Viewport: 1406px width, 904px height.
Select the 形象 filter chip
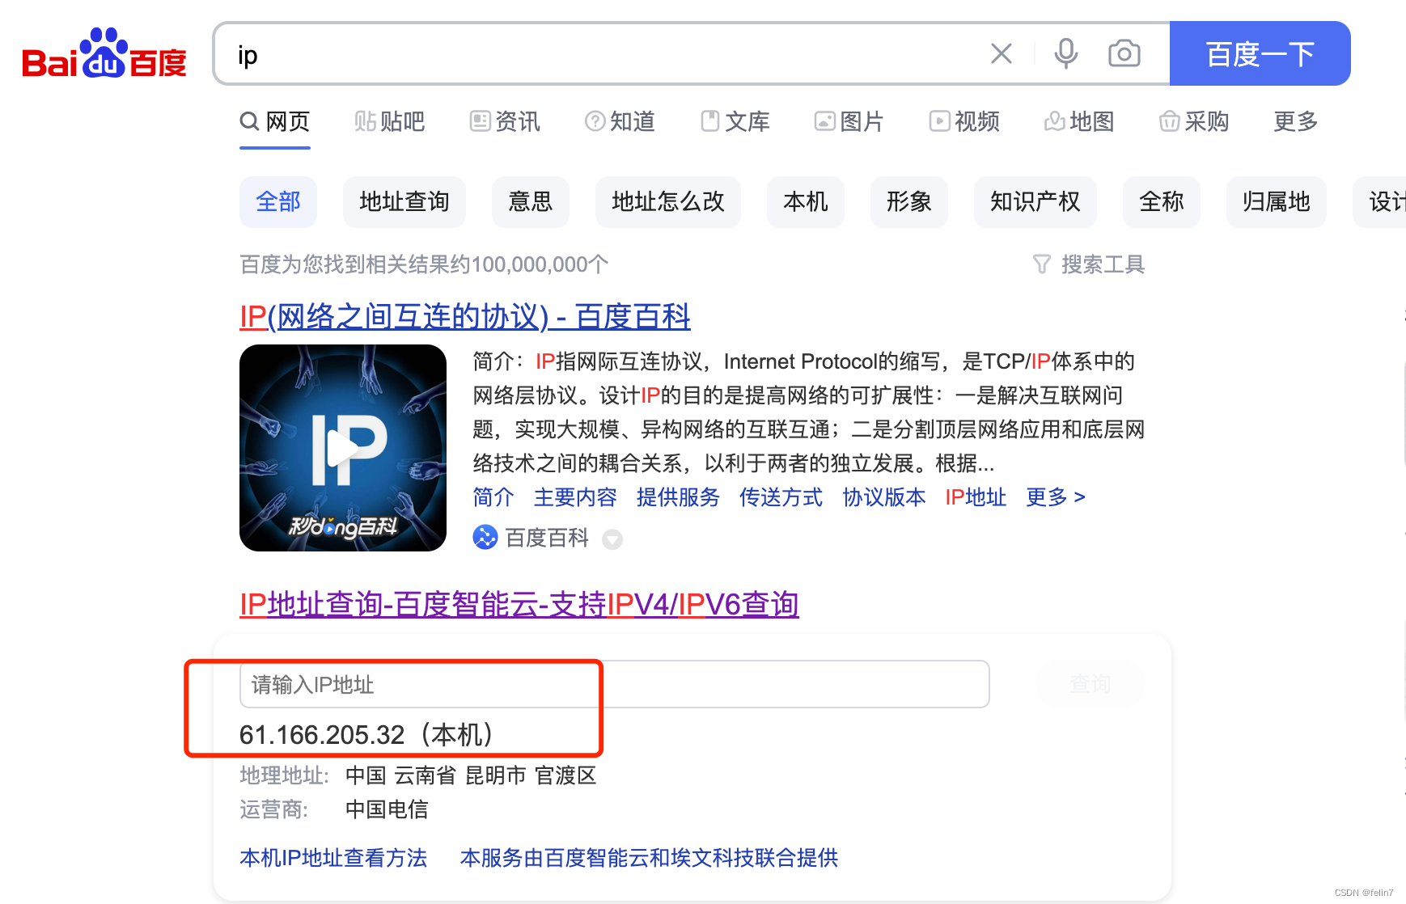(909, 202)
